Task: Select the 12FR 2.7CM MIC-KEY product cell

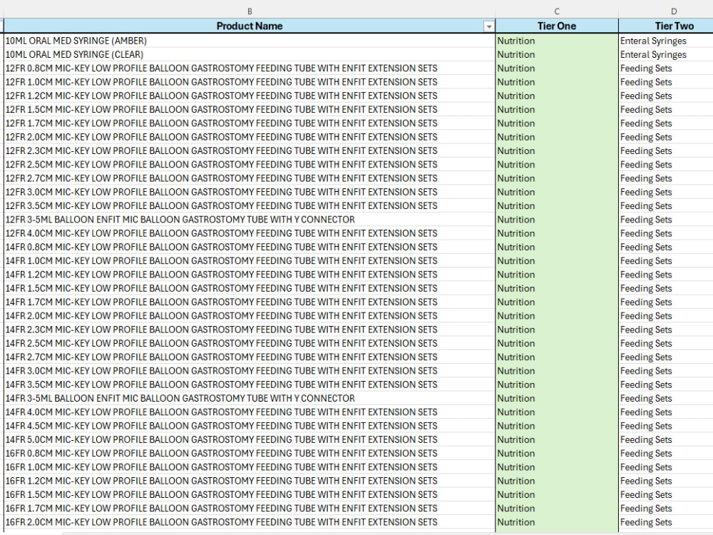Action: coord(249,178)
